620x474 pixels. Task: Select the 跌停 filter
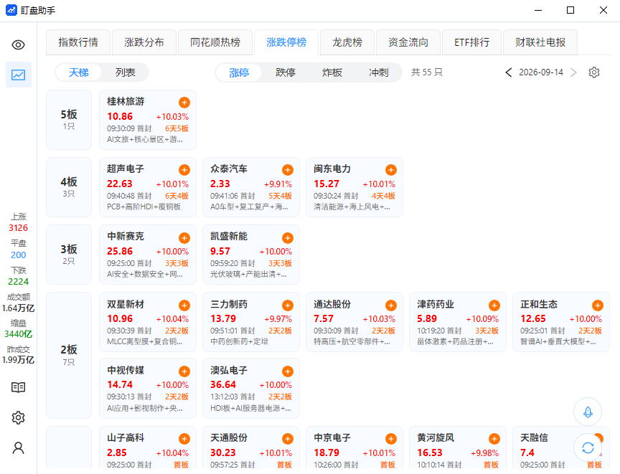[x=286, y=72]
